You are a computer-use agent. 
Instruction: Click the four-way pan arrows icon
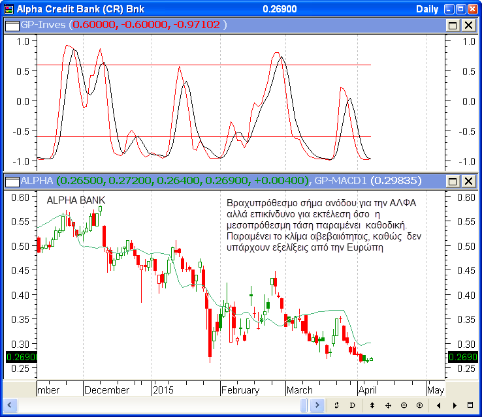[388, 405]
